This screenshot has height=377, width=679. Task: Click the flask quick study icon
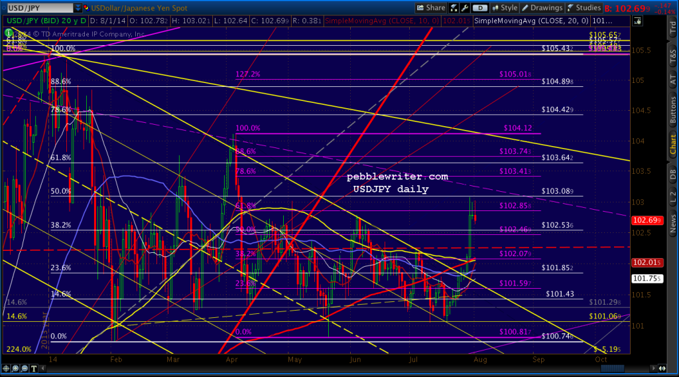pos(454,8)
